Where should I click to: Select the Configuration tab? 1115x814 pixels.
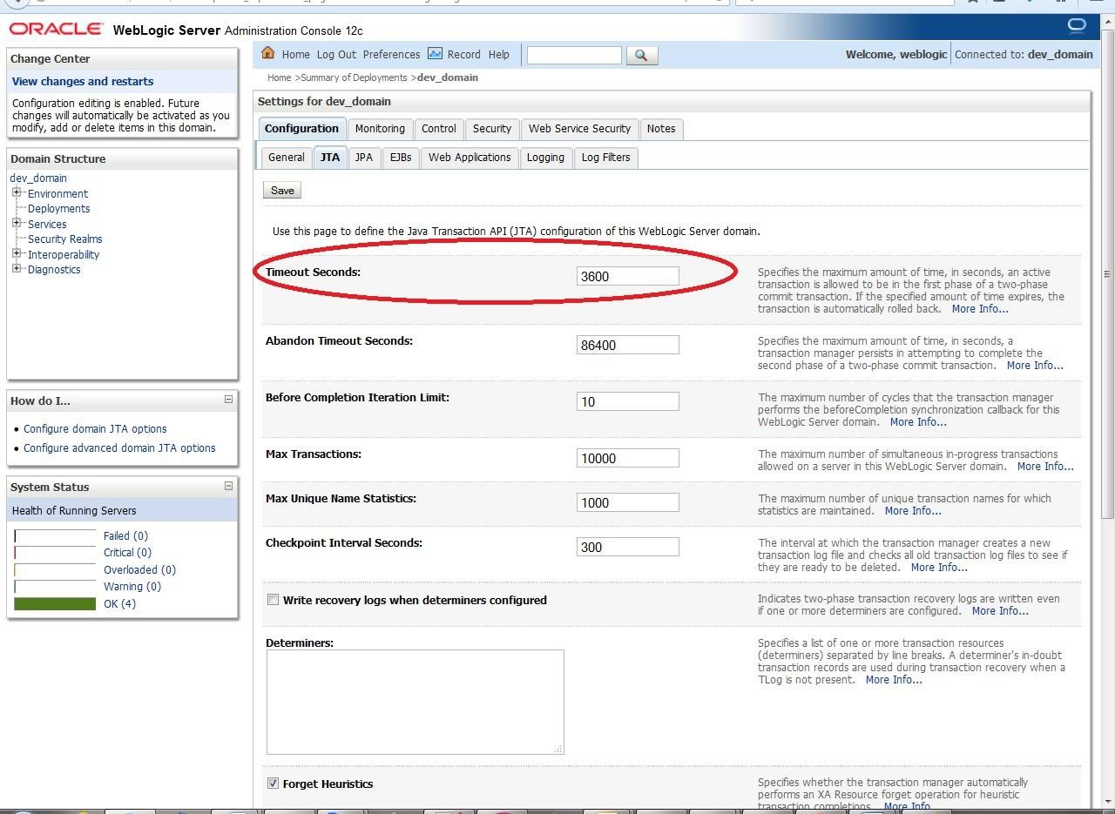click(301, 129)
